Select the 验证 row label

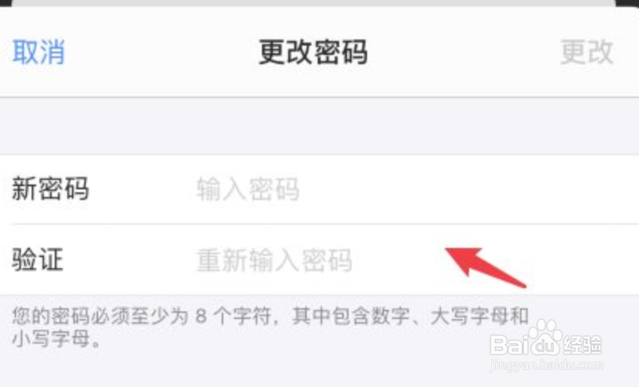pyautogui.click(x=38, y=260)
